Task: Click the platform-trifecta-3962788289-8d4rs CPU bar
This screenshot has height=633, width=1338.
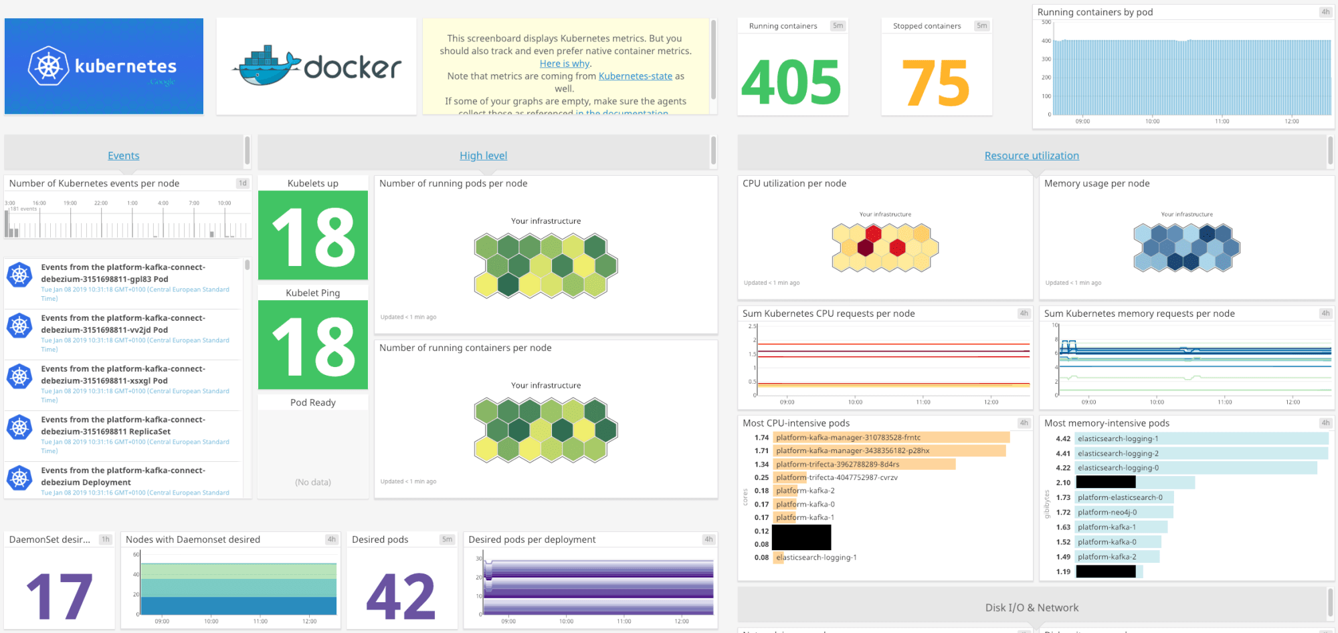Action: coord(864,464)
